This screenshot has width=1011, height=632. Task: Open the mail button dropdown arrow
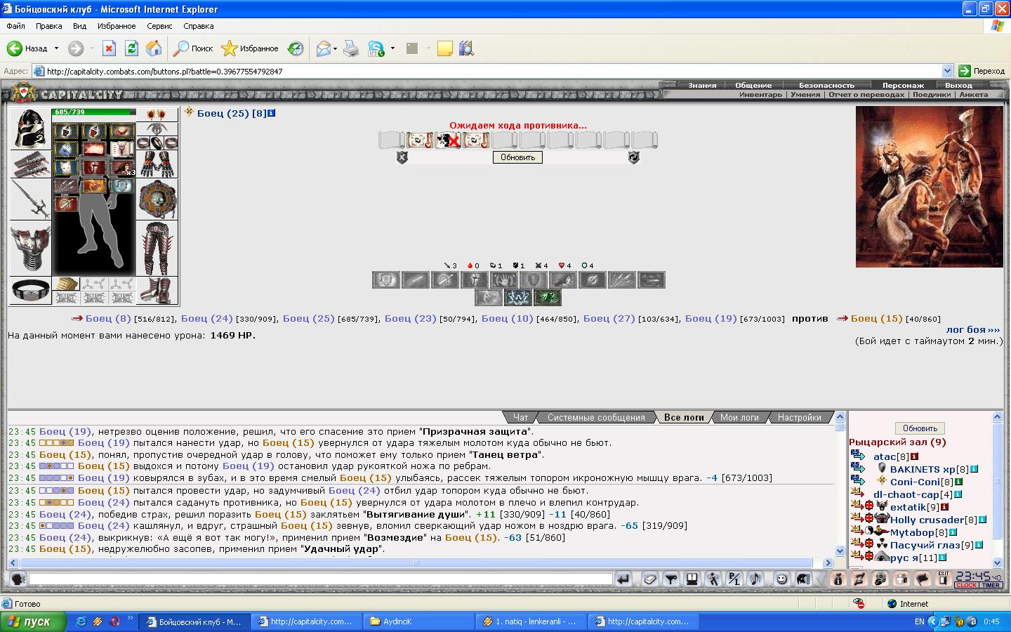coord(336,48)
